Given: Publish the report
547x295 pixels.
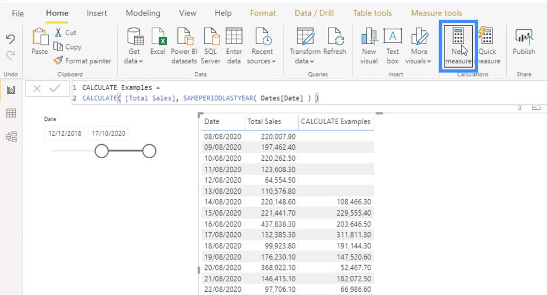Looking at the screenshot, I should 524,42.
